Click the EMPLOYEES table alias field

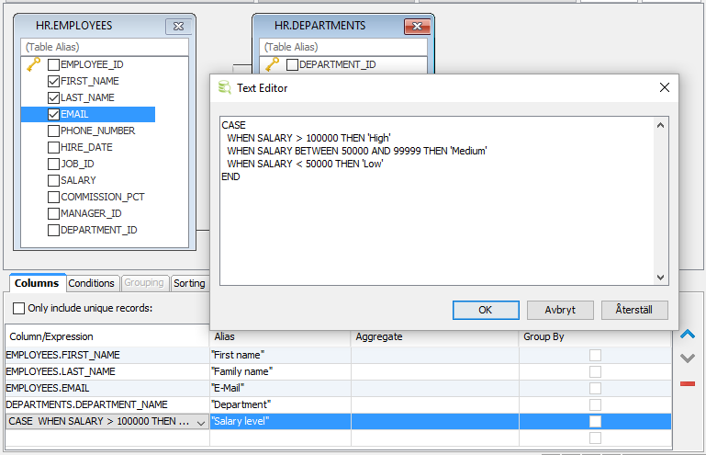(x=106, y=47)
